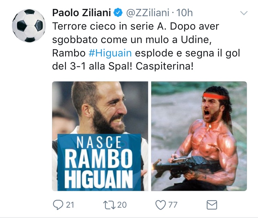Click the tweet text starting 'Terrore cieco'

[x=146, y=46]
